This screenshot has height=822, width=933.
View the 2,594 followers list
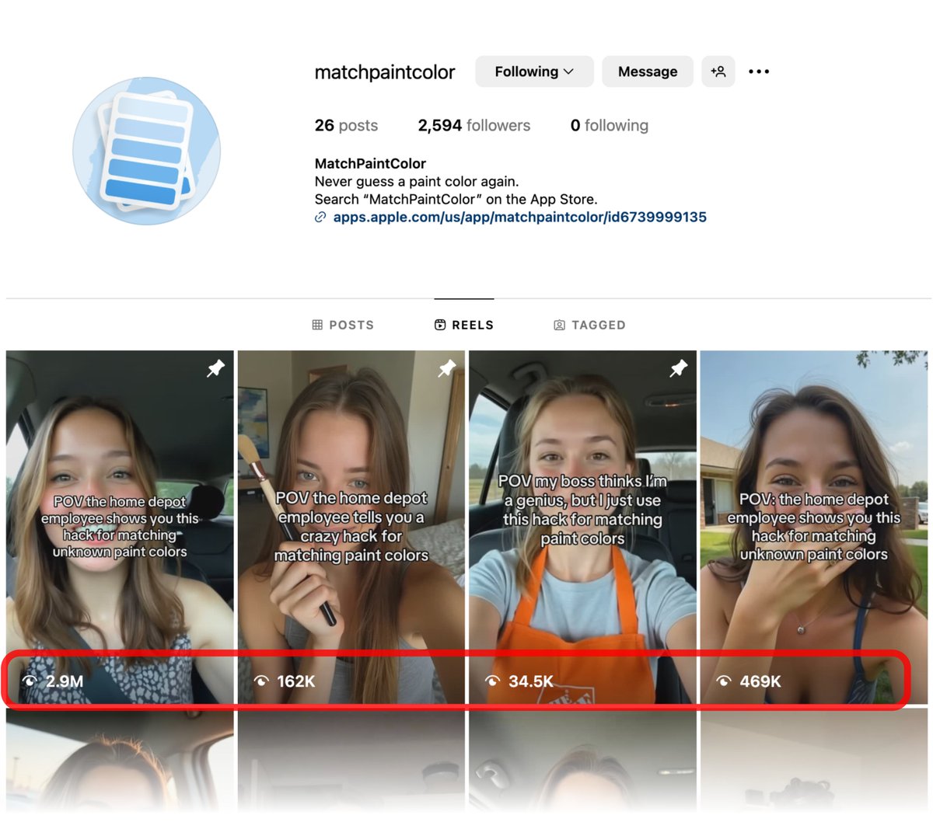tap(474, 125)
